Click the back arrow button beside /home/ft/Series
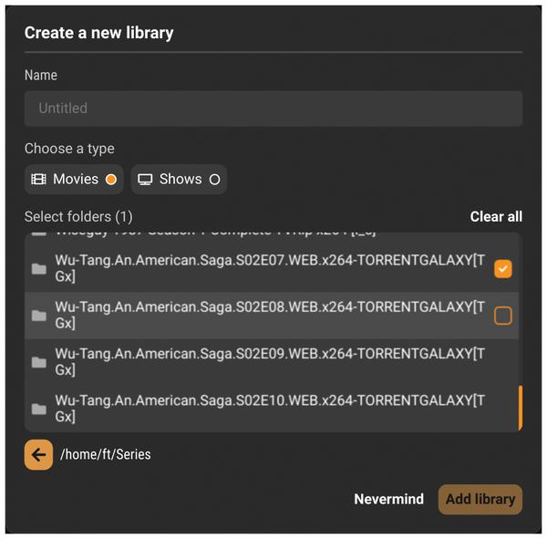Image resolution: width=547 pixels, height=539 pixels. click(38, 454)
